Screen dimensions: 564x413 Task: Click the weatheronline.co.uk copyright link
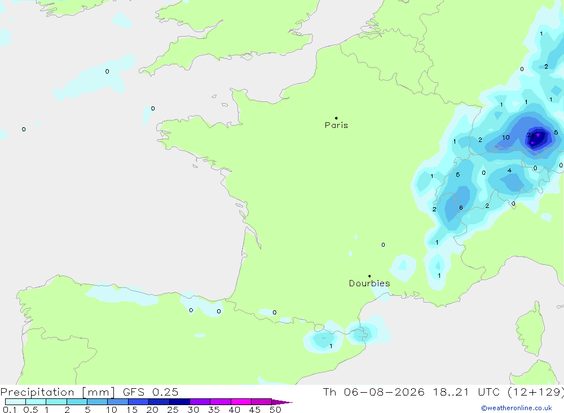coord(517,408)
